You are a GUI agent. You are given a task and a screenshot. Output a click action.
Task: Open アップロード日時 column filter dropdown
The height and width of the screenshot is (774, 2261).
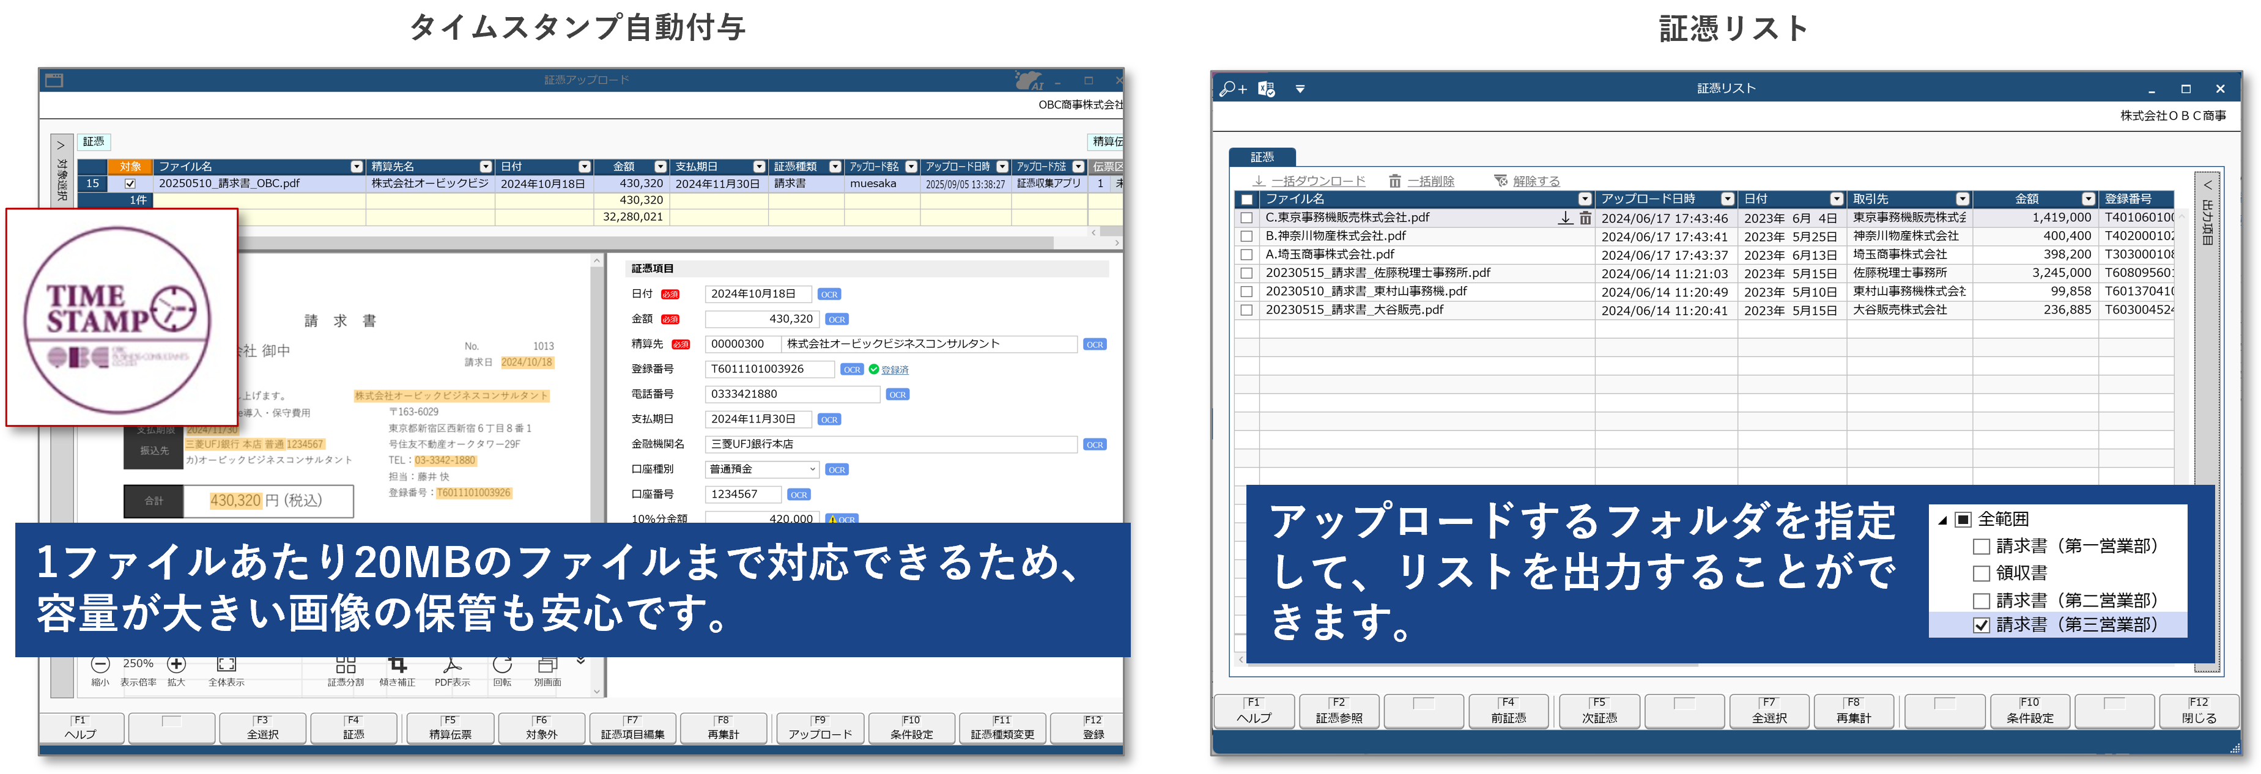[1727, 199]
